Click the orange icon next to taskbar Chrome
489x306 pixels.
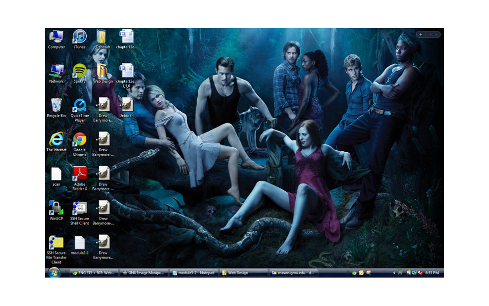point(361,273)
